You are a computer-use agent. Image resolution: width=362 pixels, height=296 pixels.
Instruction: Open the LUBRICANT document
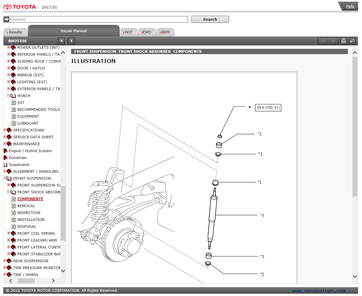pyautogui.click(x=28, y=123)
